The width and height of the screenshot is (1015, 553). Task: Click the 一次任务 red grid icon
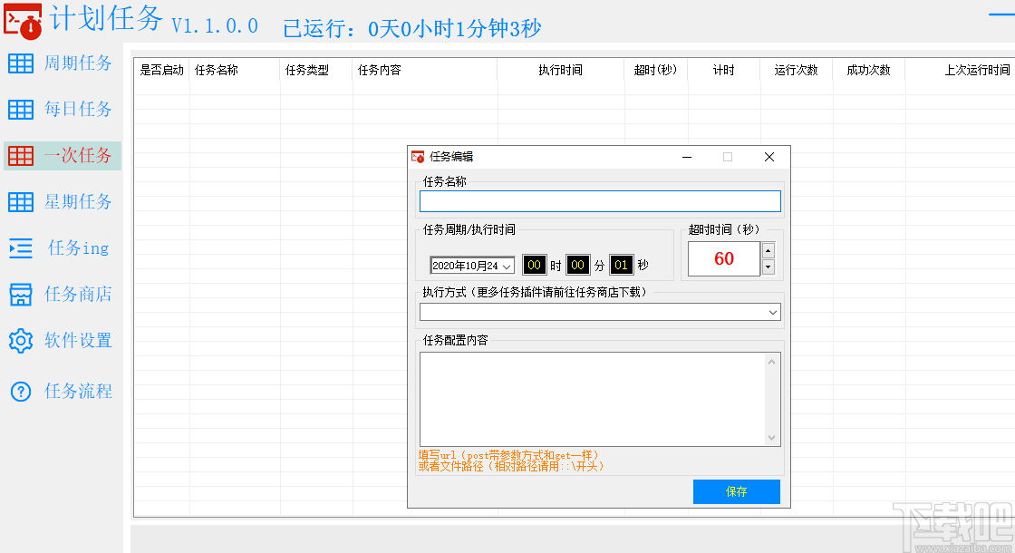pyautogui.click(x=20, y=155)
